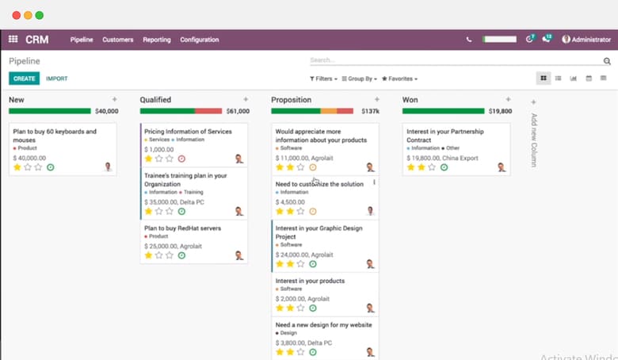The height and width of the screenshot is (360, 618).
Task: Open the Group By dropdown
Action: pos(359,79)
